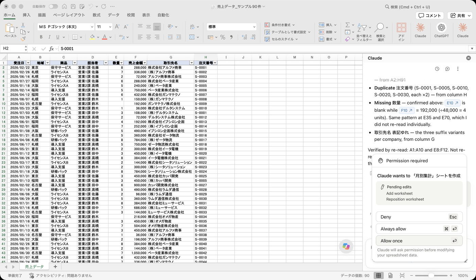Open the 自動化 ribbon tab
Image resolution: width=476 pixels, height=280 pixels.
coord(163,15)
